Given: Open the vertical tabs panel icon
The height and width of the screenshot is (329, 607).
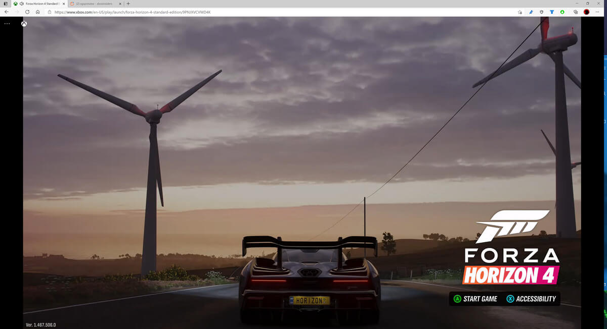Looking at the screenshot, I should [5, 4].
